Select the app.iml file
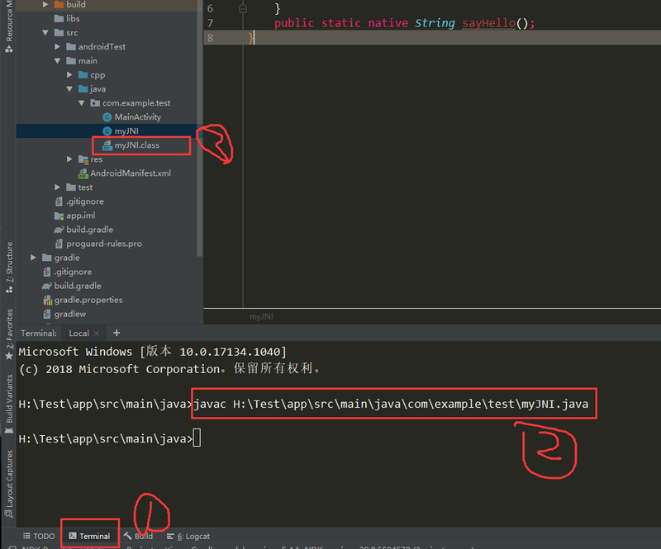The width and height of the screenshot is (661, 549). [80, 215]
